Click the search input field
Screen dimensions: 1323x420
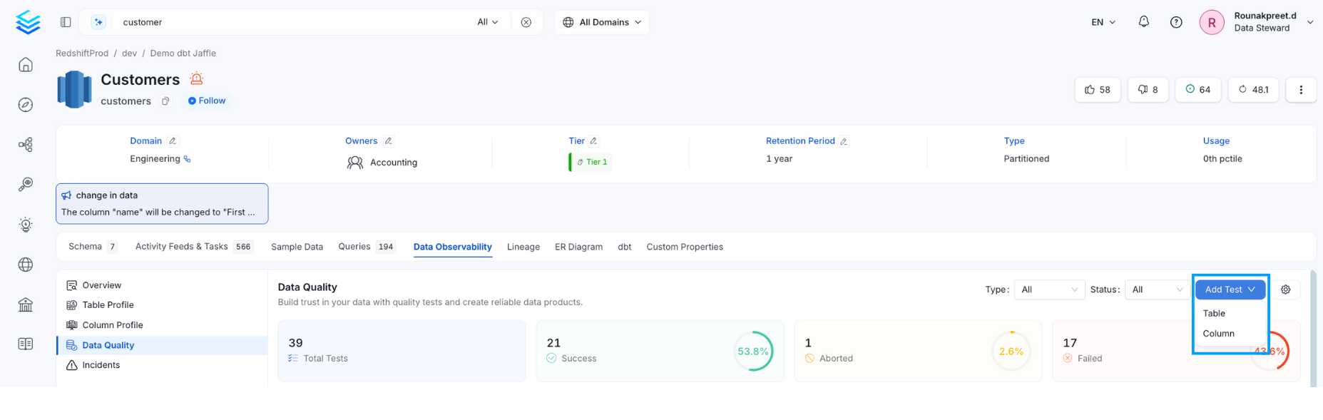[x=292, y=22]
